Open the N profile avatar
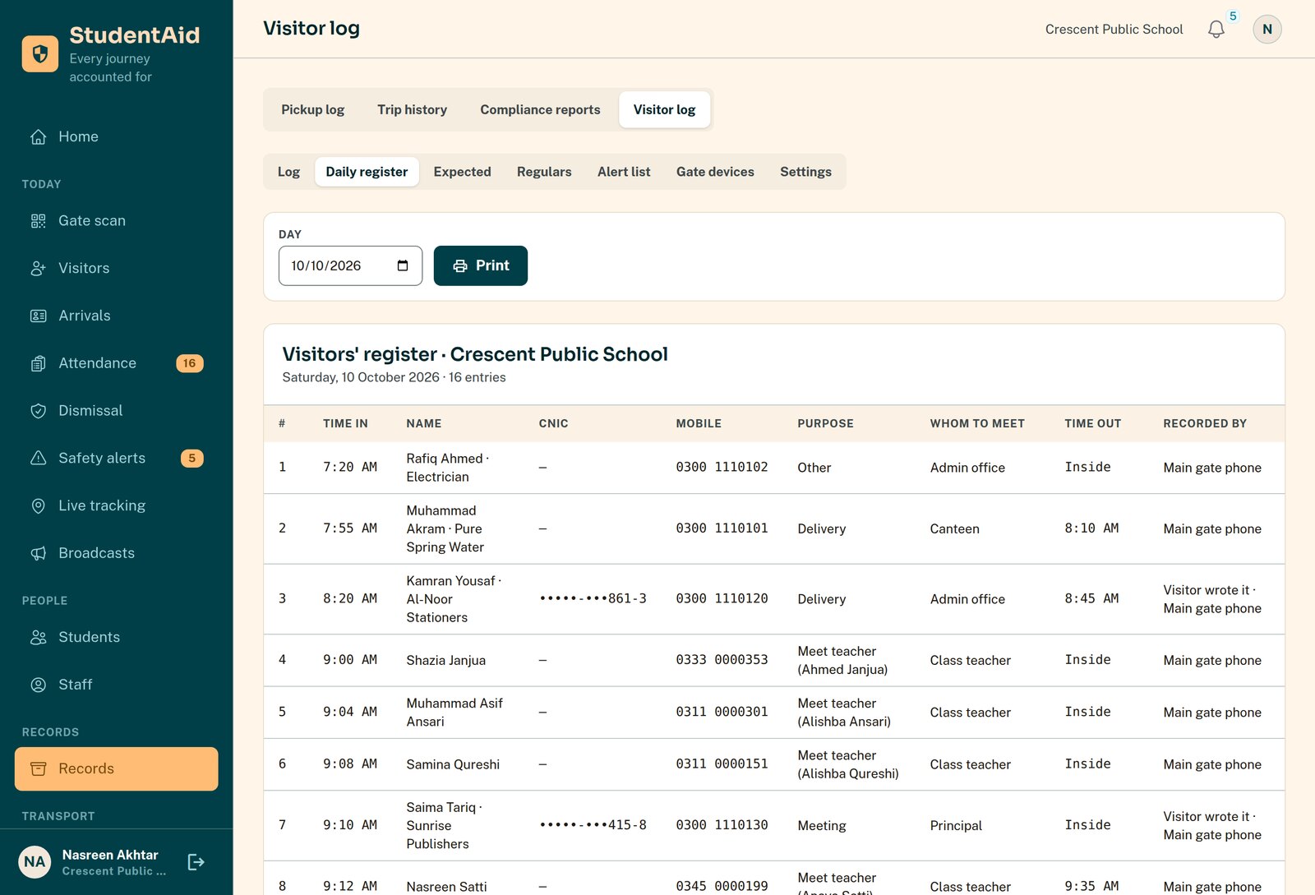Viewport: 1315px width, 895px height. coord(1267,30)
